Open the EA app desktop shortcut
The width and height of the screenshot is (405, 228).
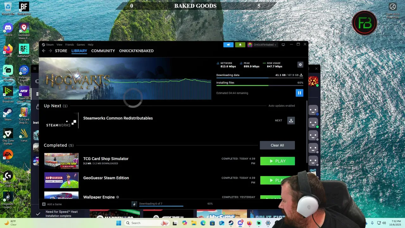(8, 156)
